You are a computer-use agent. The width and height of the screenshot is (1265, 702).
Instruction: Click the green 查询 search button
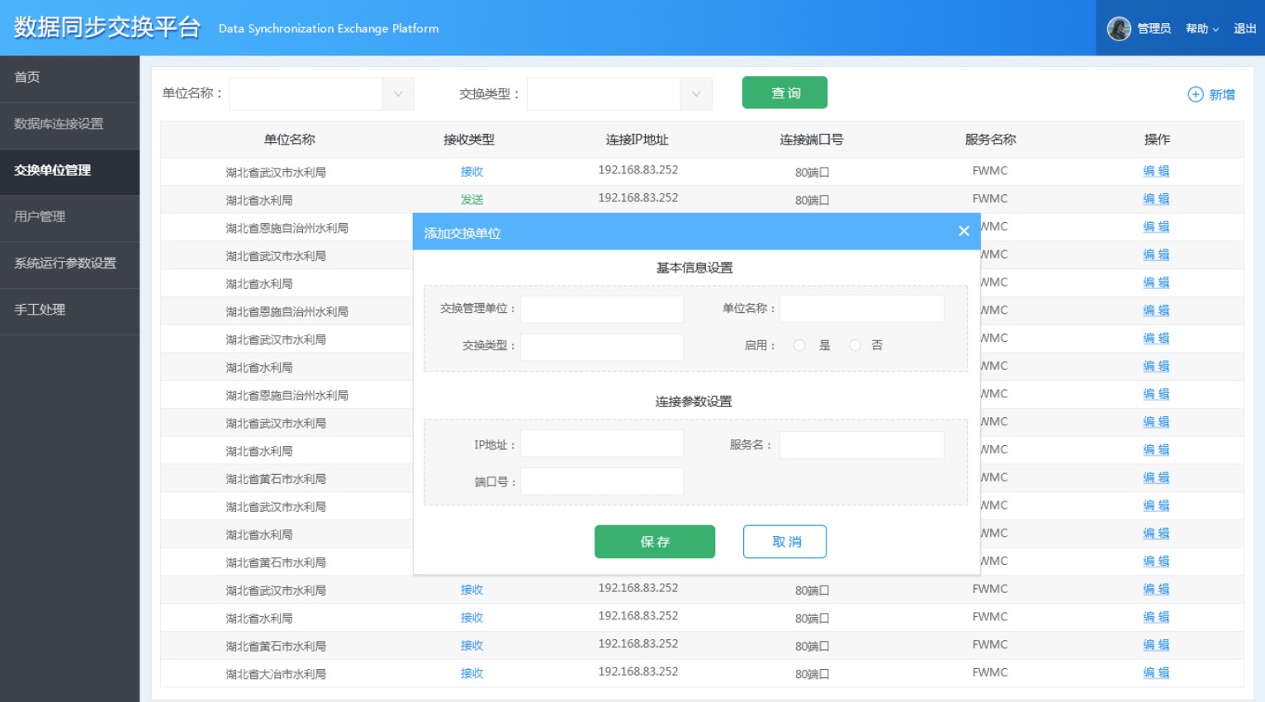784,92
